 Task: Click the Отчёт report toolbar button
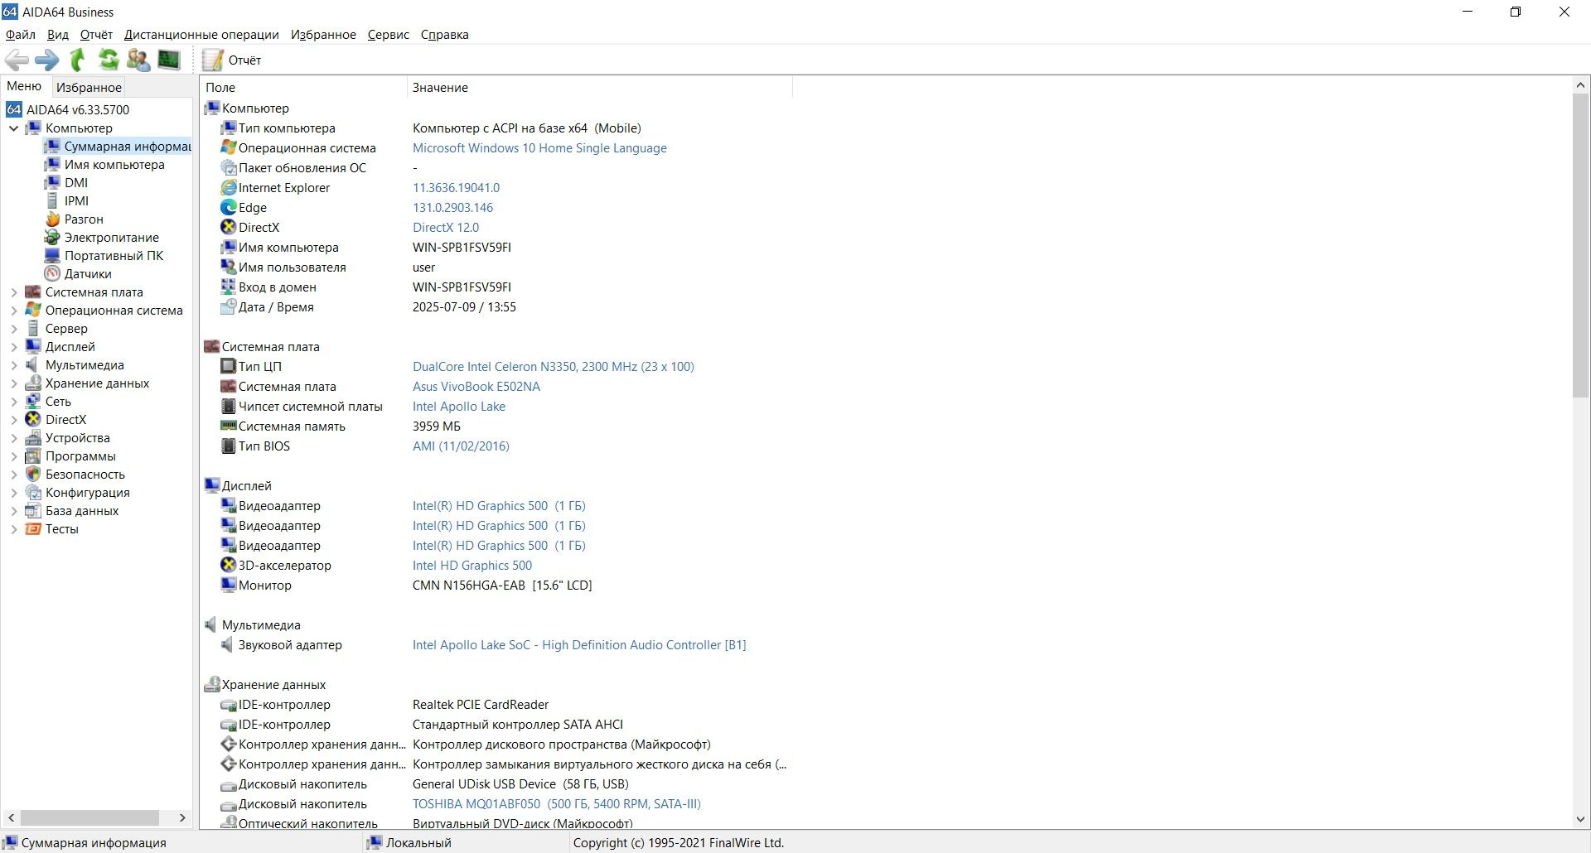point(233,60)
